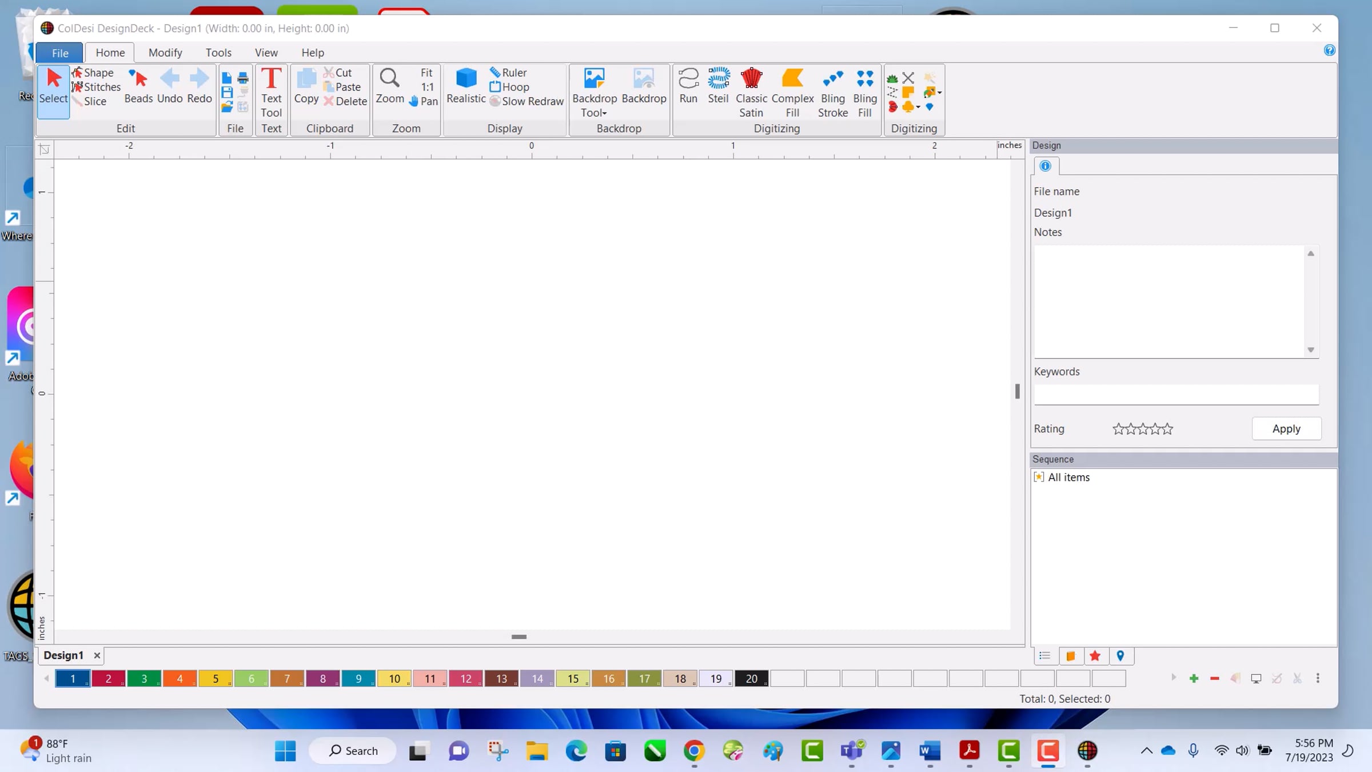This screenshot has height=772, width=1372.
Task: Click the Apply button
Action: click(x=1286, y=428)
